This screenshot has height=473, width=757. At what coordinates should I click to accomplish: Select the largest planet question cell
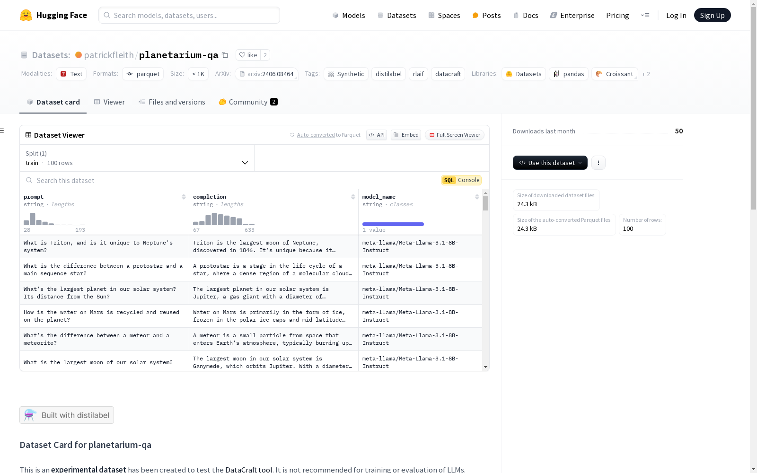(104, 293)
